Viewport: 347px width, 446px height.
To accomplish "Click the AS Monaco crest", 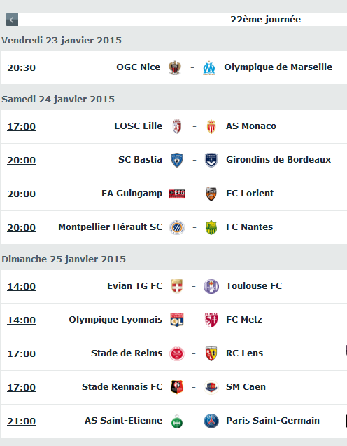I will point(211,126).
